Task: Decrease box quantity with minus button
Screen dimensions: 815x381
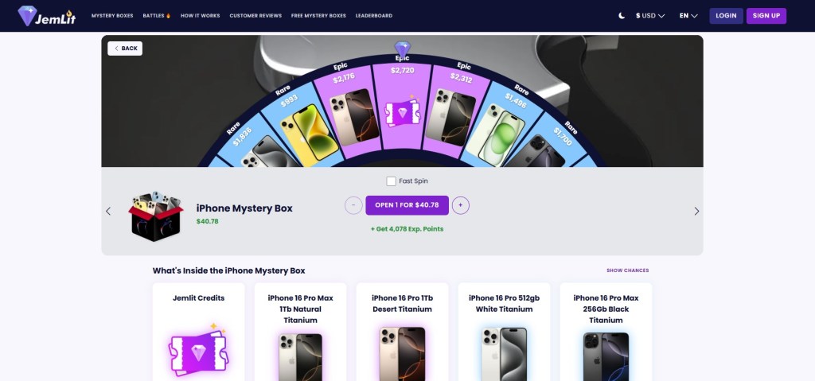Action: 353,205
